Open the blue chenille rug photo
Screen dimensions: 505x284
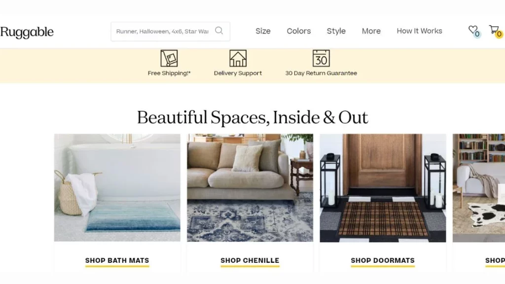point(250,188)
